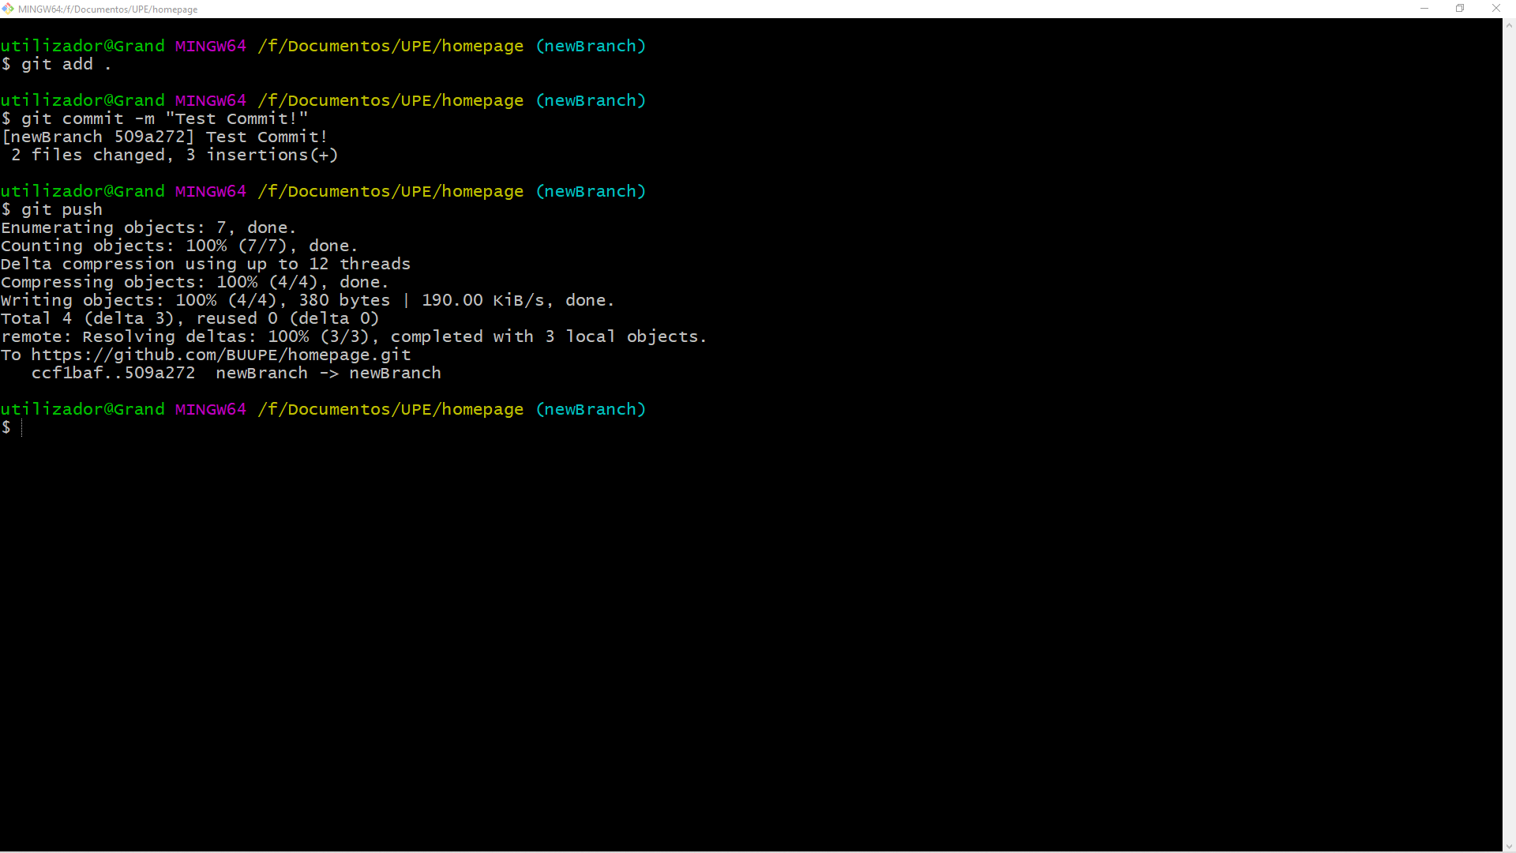Click the scrollbar down arrow
The width and height of the screenshot is (1516, 853).
coord(1509,846)
